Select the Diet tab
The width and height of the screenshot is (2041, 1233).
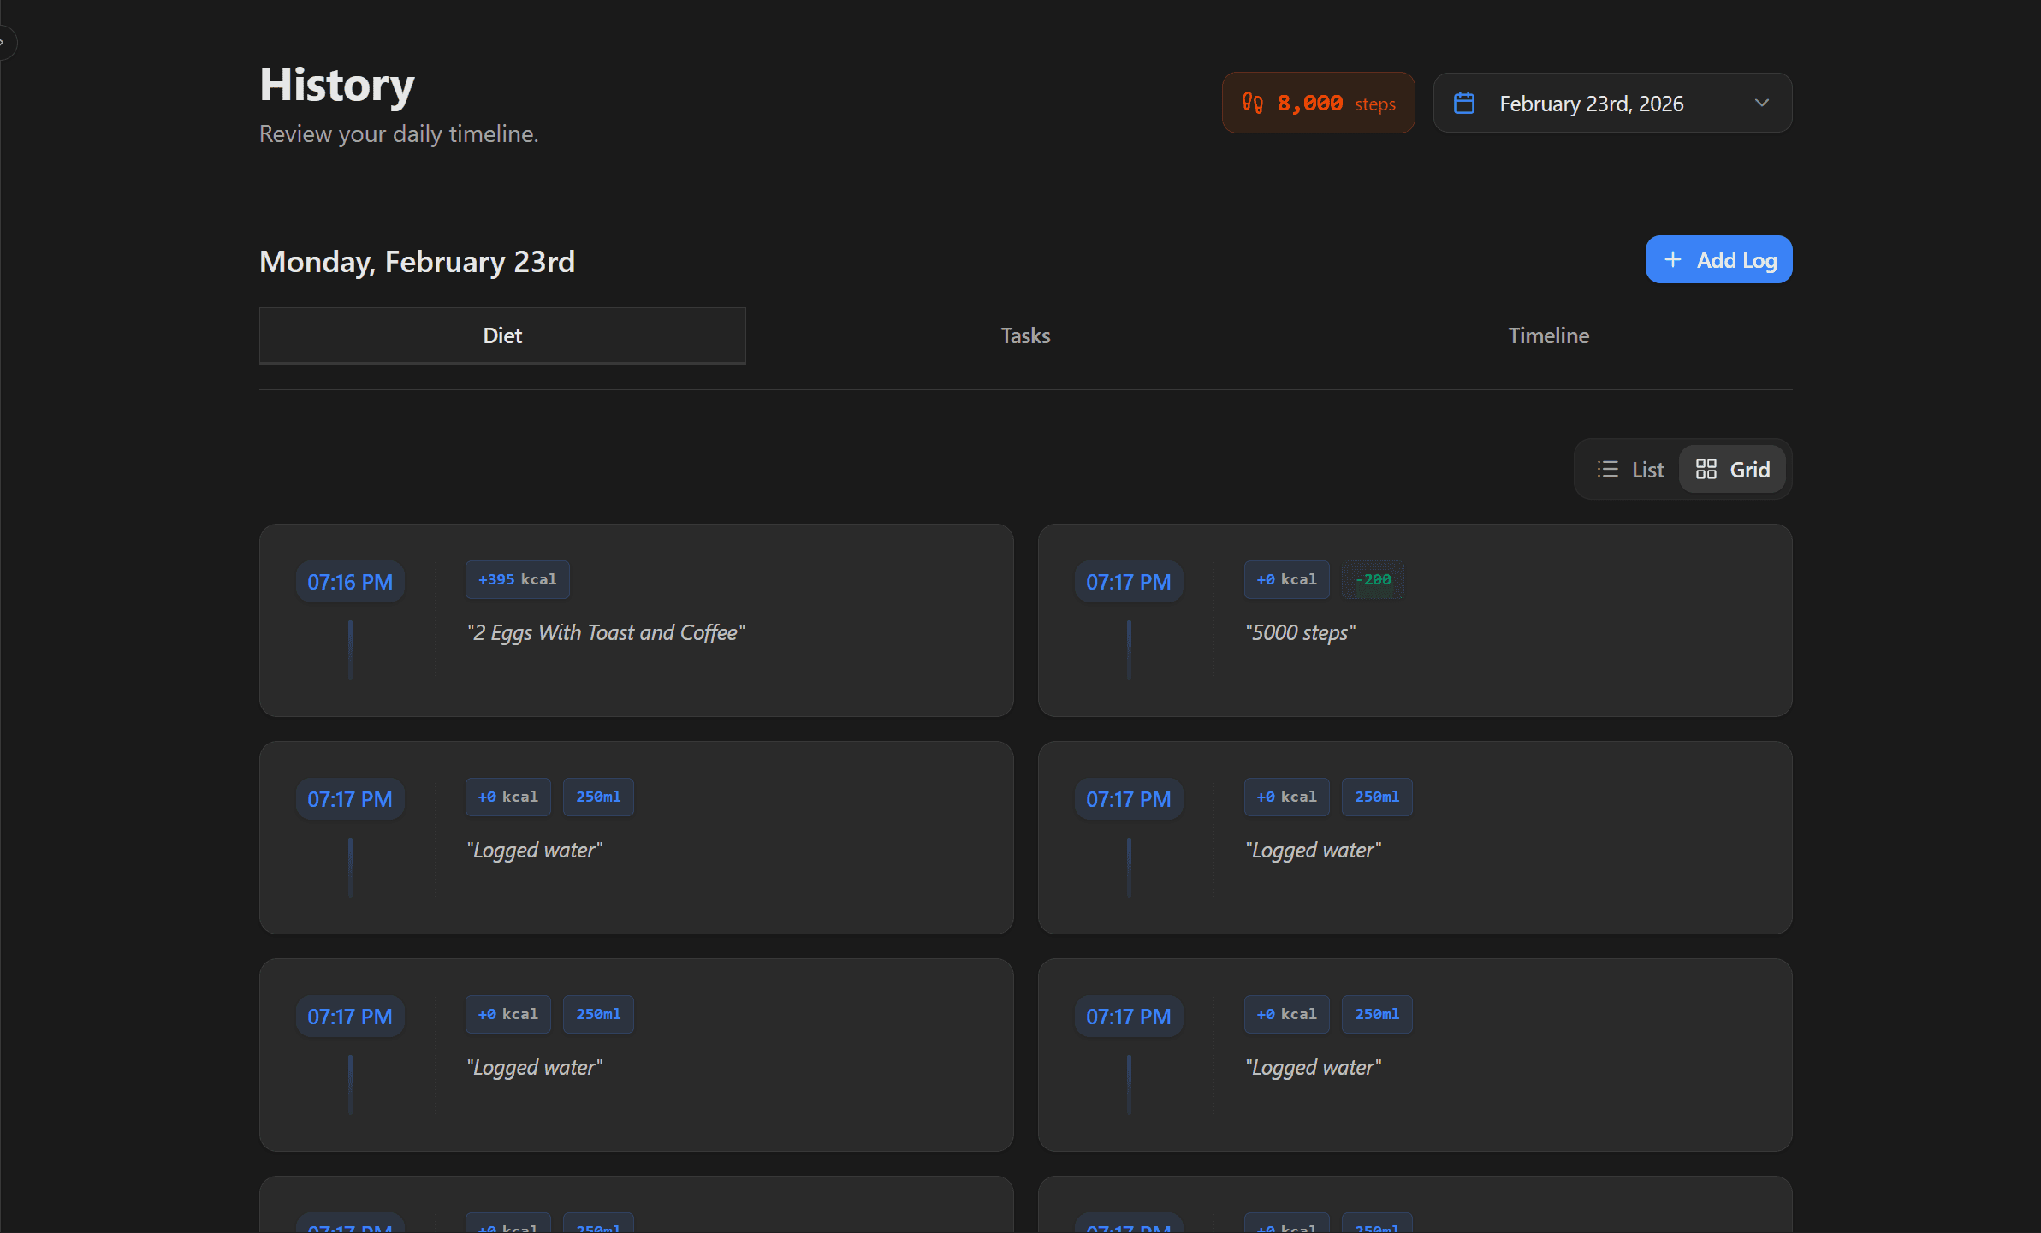point(502,335)
